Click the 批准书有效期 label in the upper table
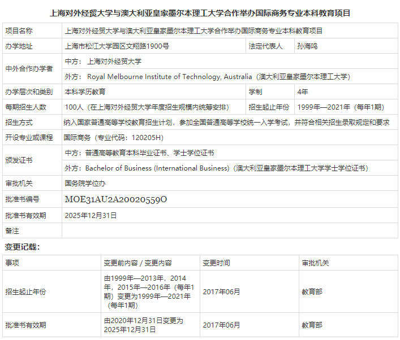This screenshot has height=340, width=400. tap(25, 215)
